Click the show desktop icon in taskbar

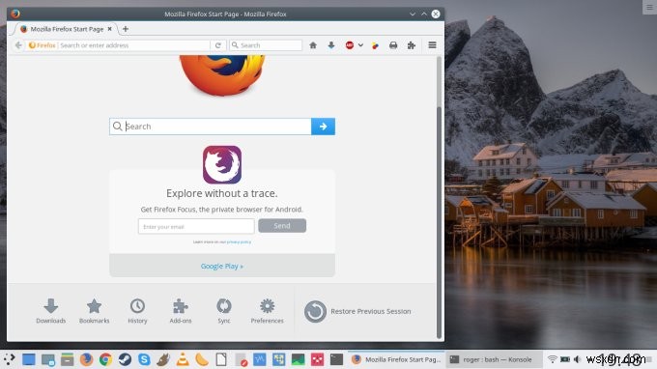(29, 359)
